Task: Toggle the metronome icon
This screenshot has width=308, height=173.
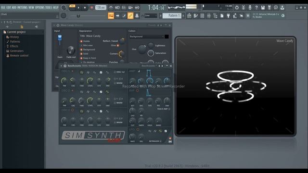Action: pyautogui.click(x=111, y=8)
